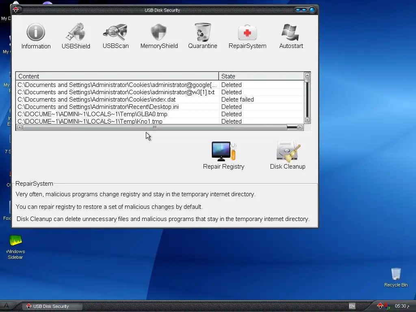This screenshot has height=312, width=416.
Task: Click the horizontal scrollbar thumb
Action: (x=155, y=127)
